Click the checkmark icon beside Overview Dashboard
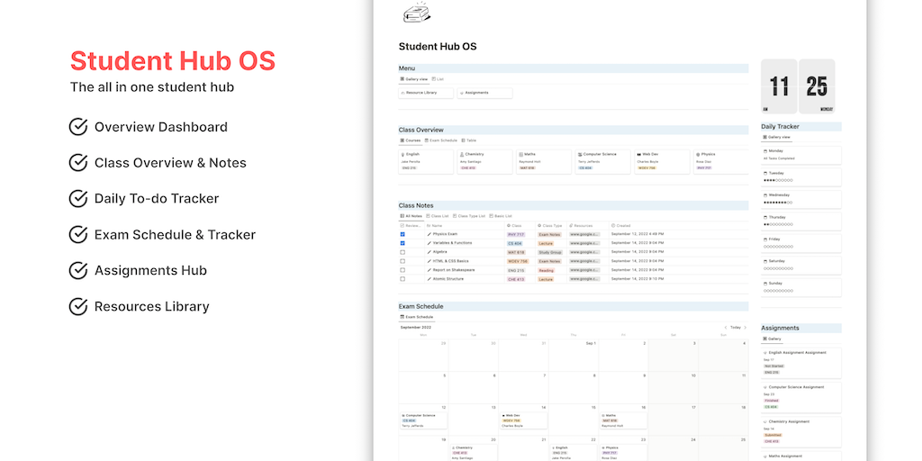The width and height of the screenshot is (922, 461). pyautogui.click(x=78, y=127)
